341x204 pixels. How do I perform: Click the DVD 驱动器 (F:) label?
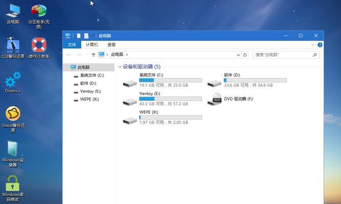[238, 99]
